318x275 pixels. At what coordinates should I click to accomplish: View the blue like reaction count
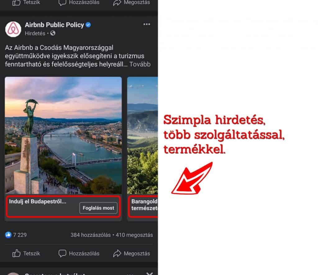pos(16,235)
